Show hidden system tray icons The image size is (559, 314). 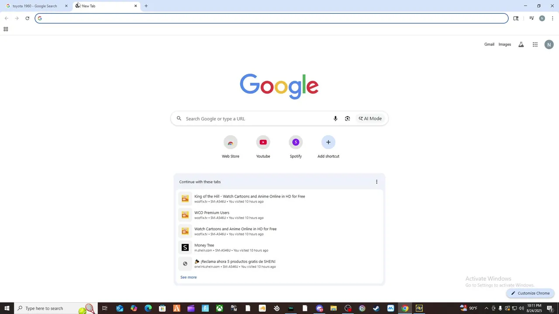click(x=486, y=308)
